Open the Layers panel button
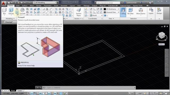This screenshot has height=95, width=170. click(x=151, y=11)
